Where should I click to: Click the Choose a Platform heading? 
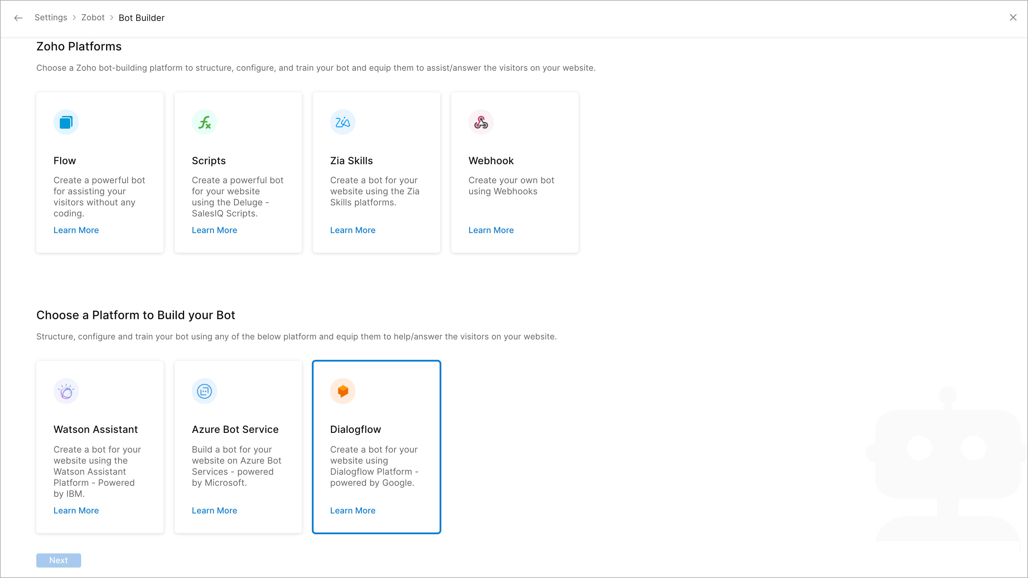(136, 315)
